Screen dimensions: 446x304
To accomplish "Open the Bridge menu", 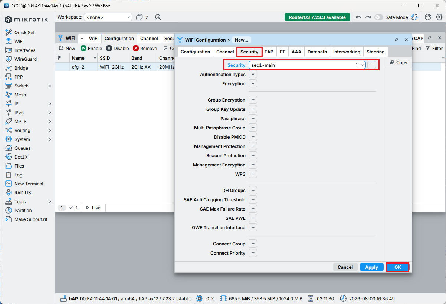I will point(21,68).
